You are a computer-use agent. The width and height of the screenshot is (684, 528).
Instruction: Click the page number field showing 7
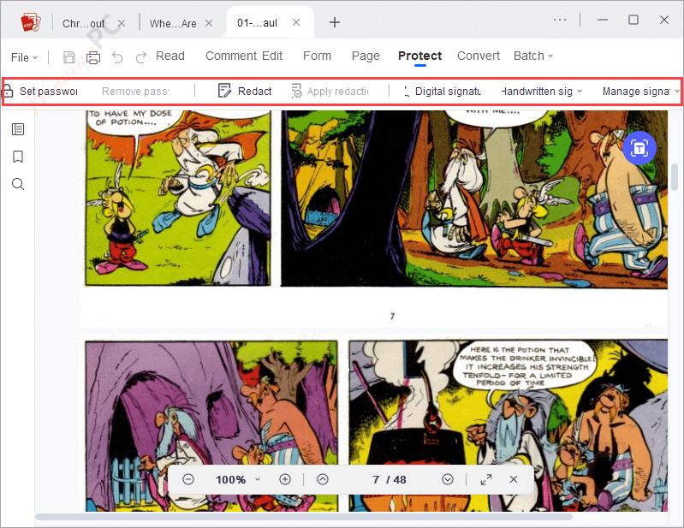[376, 479]
